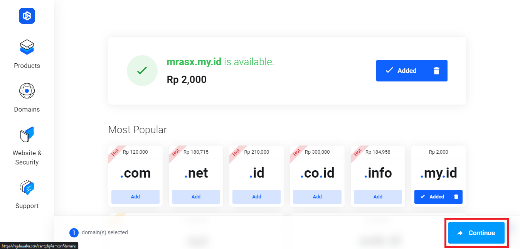Add the .info domain

[378, 197]
